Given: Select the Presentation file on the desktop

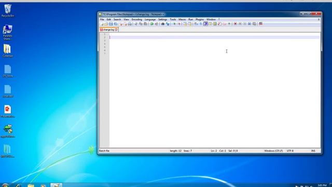Looking at the screenshot, I should 8,111.
